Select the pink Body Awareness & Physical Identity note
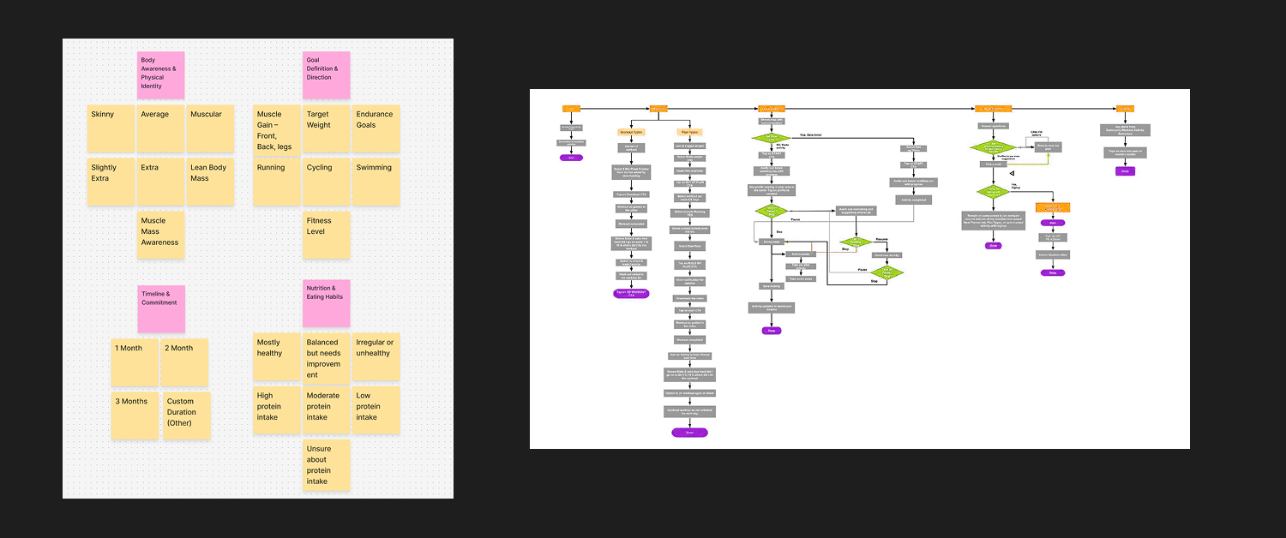The width and height of the screenshot is (1286, 538). tap(160, 75)
